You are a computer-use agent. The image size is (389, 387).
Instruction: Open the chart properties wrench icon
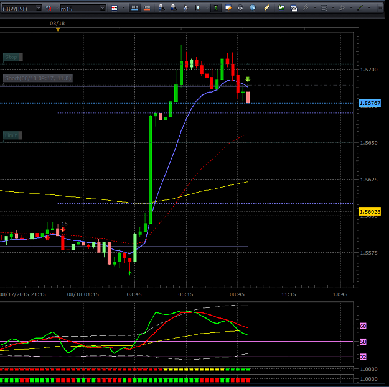coord(228,8)
